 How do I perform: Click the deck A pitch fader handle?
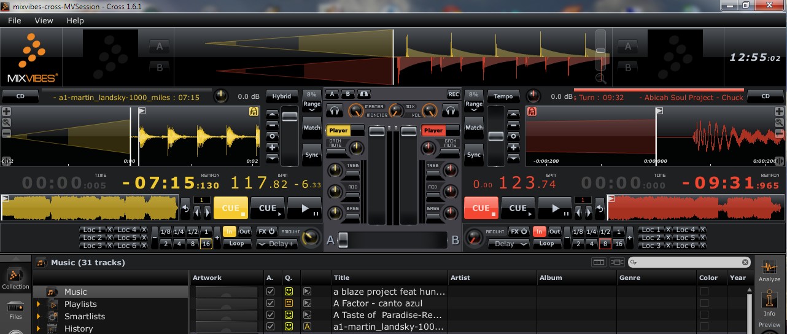point(290,117)
